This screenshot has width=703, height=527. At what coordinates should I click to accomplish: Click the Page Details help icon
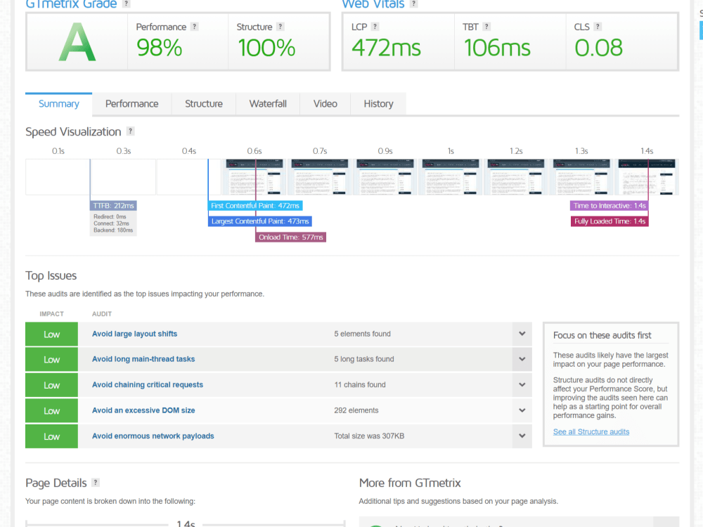point(96,483)
